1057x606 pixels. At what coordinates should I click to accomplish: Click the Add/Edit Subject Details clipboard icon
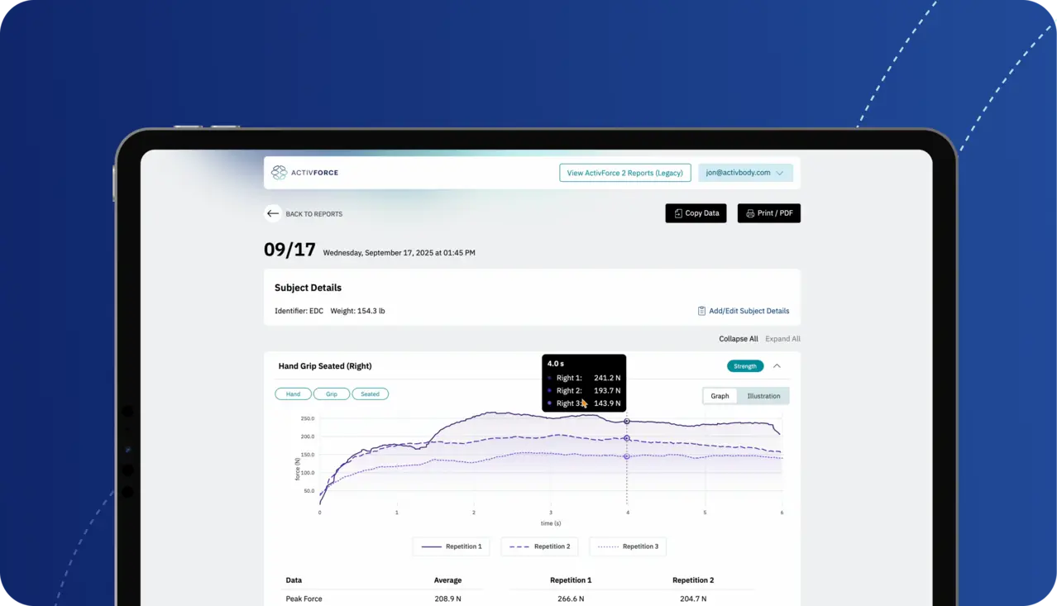pyautogui.click(x=701, y=311)
